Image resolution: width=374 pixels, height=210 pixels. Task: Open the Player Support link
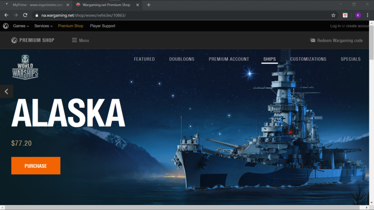coord(102,26)
